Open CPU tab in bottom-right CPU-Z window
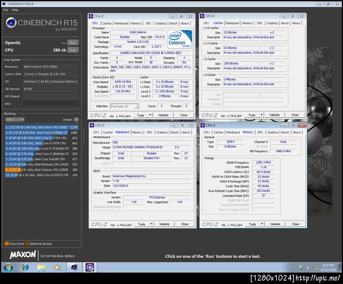 [207, 132]
